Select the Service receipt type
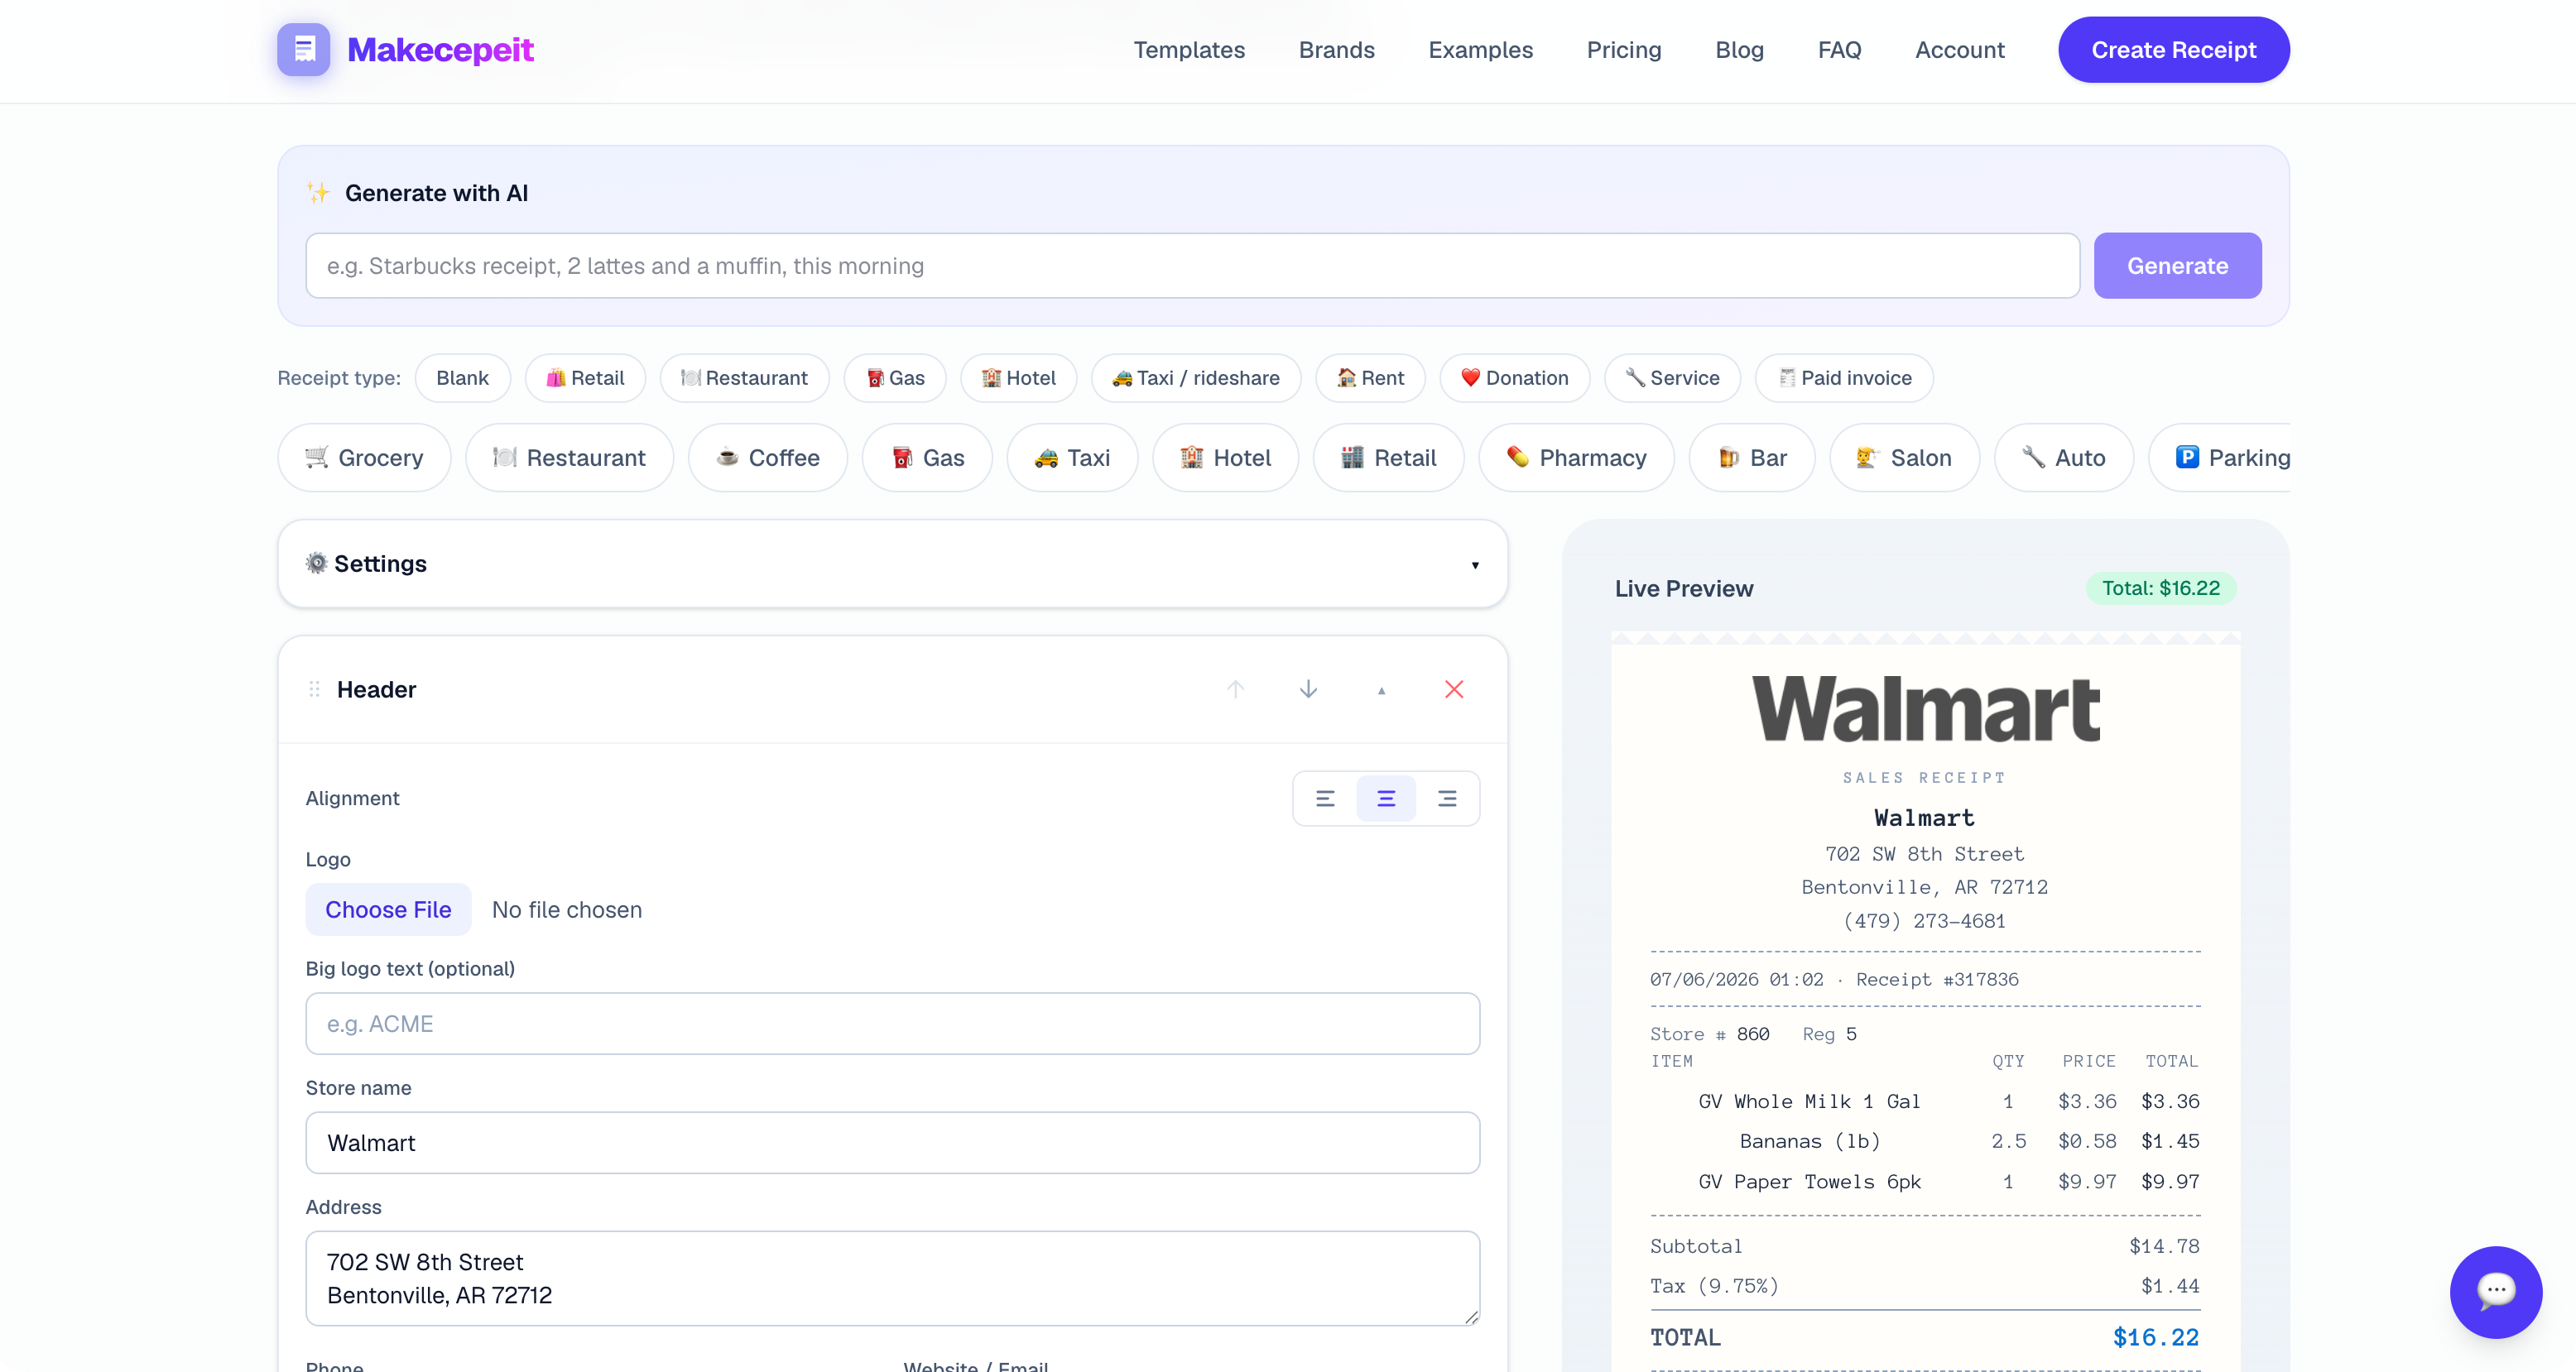This screenshot has width=2576, height=1372. click(x=1672, y=378)
